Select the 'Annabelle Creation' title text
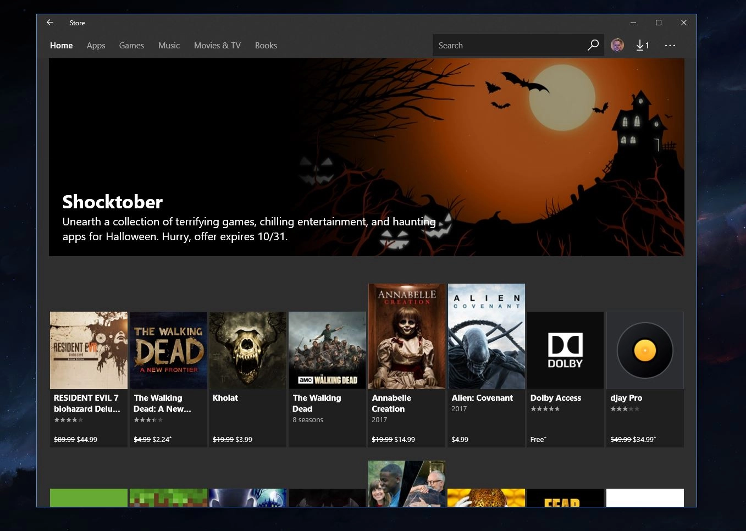 pyautogui.click(x=391, y=403)
